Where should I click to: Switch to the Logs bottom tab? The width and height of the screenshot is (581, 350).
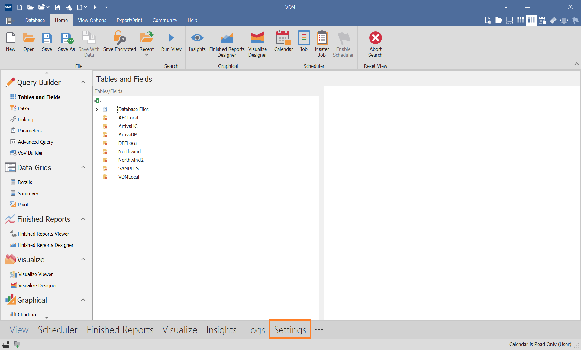click(255, 329)
